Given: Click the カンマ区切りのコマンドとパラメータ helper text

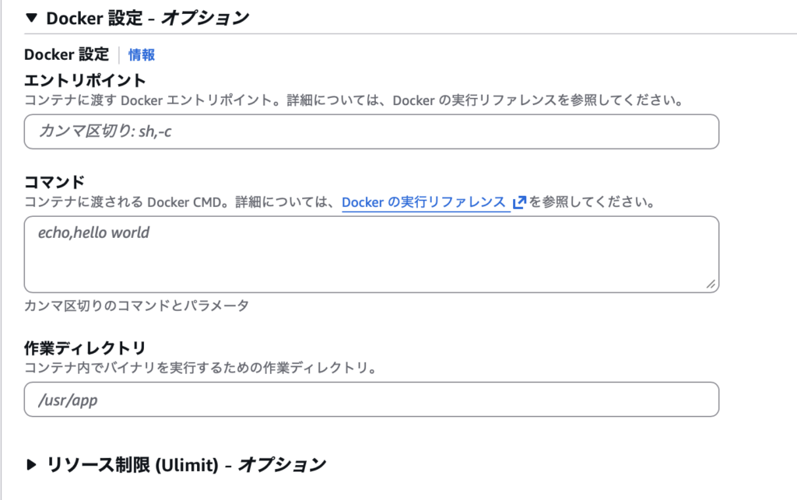Looking at the screenshot, I should pyautogui.click(x=137, y=306).
